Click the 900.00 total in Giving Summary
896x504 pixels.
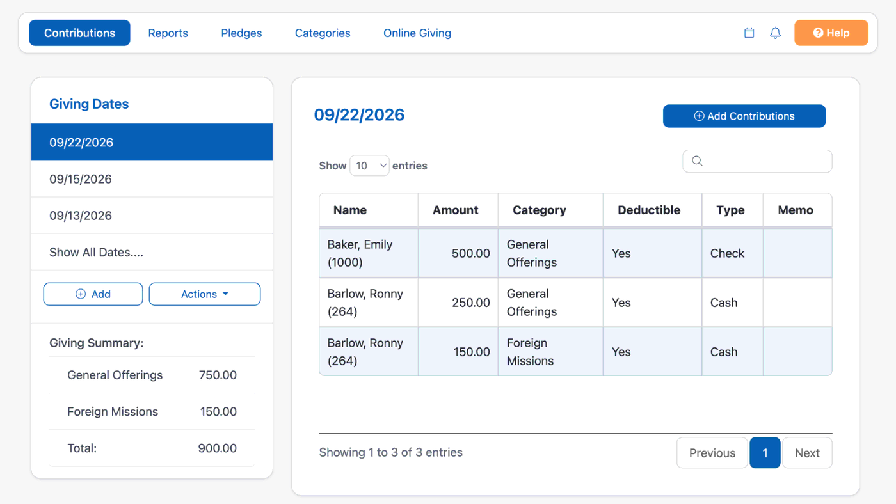pos(218,448)
